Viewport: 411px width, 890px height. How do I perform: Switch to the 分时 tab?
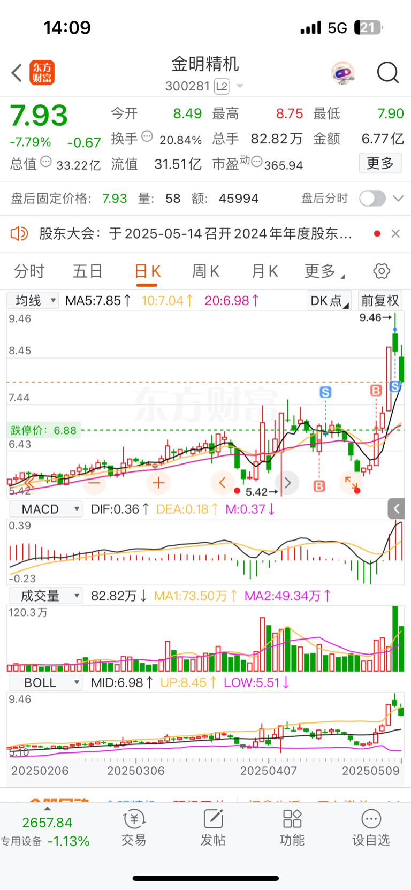click(x=29, y=271)
